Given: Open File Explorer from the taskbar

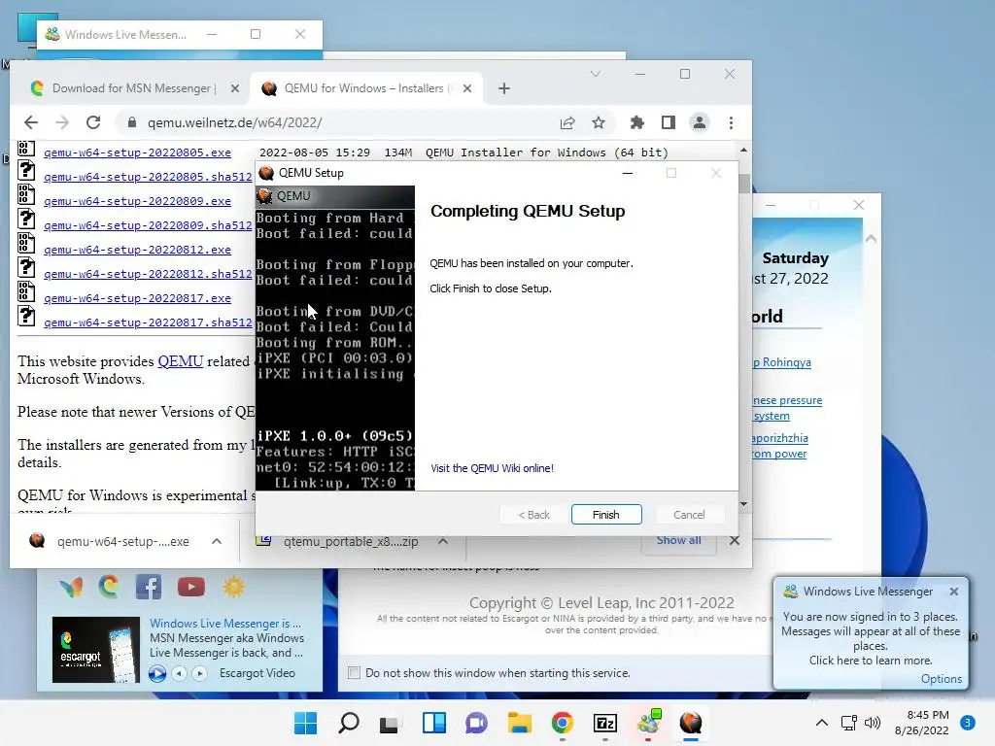Looking at the screenshot, I should [x=519, y=723].
